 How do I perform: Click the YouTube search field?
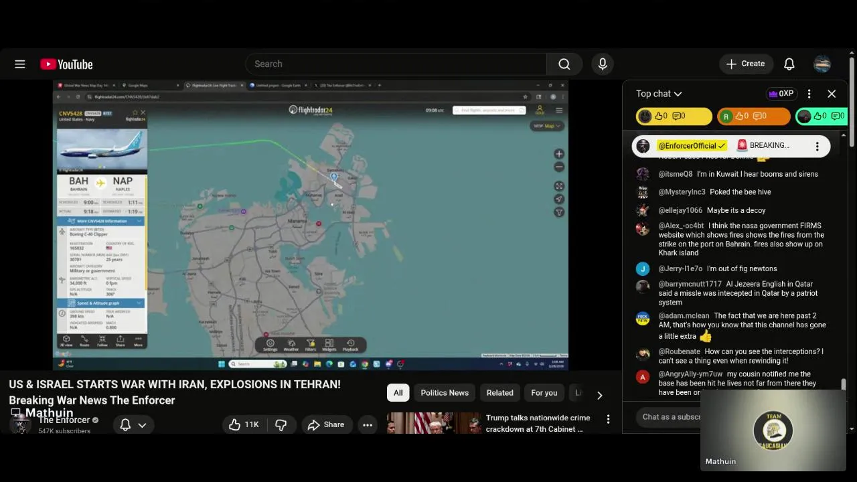coord(396,64)
